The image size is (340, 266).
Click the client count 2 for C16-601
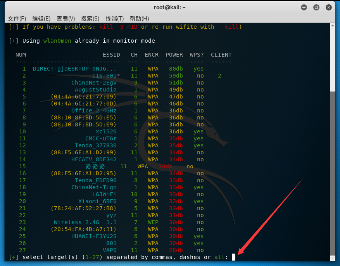(219, 76)
